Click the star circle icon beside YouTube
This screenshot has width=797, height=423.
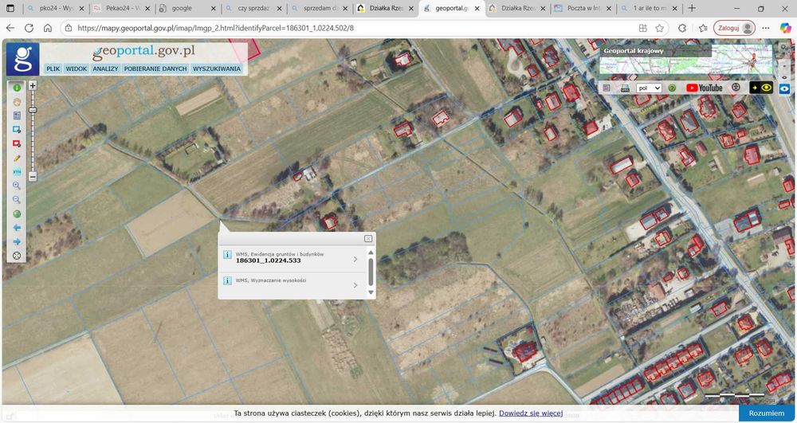[736, 88]
